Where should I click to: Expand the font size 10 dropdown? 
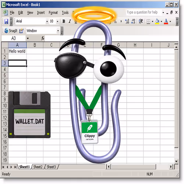[x=57, y=22]
